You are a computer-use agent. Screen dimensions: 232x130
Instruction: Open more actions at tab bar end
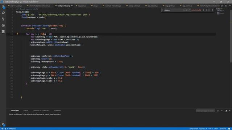(x=230, y=6)
